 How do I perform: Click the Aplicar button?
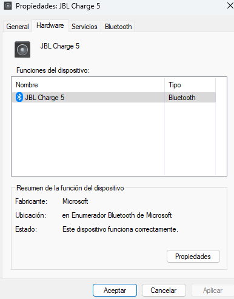tap(213, 291)
